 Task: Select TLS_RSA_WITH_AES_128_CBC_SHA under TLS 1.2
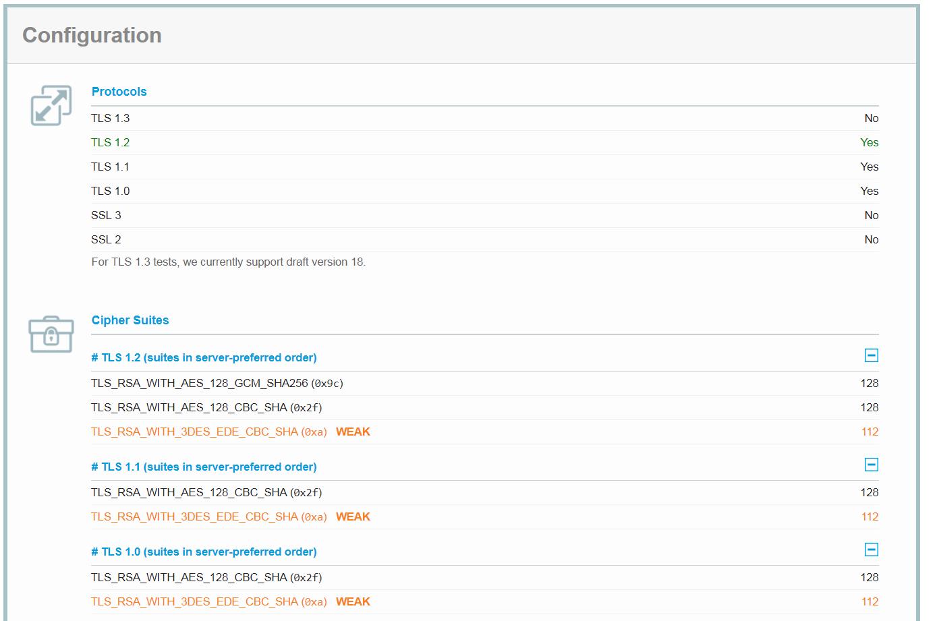pos(206,407)
